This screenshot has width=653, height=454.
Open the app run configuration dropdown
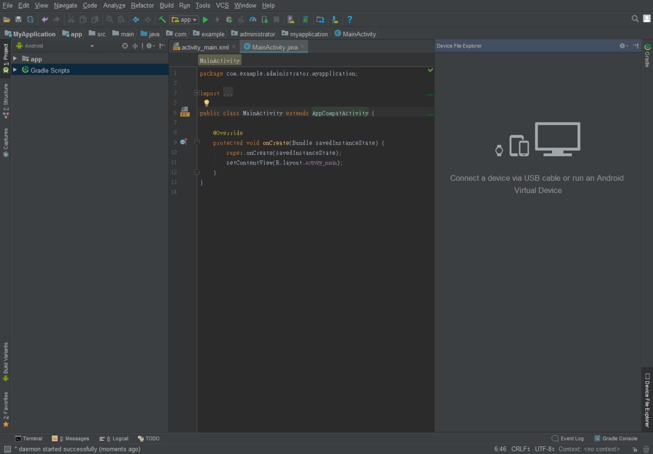(x=184, y=19)
